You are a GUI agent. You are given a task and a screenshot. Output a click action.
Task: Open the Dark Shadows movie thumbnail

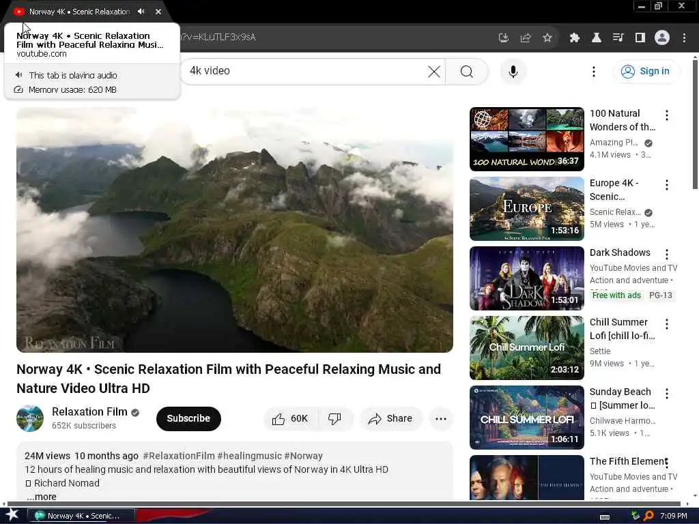(x=526, y=278)
